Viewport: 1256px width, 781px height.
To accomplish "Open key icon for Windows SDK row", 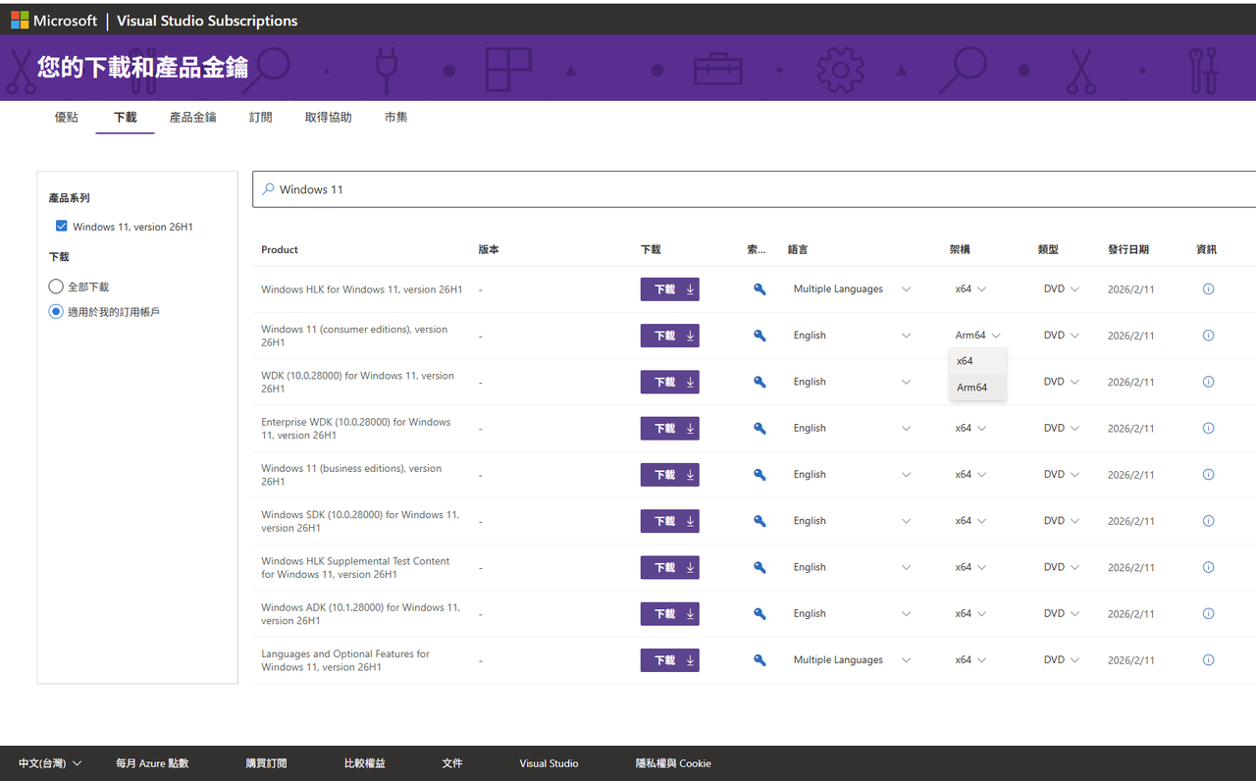I will pos(759,521).
